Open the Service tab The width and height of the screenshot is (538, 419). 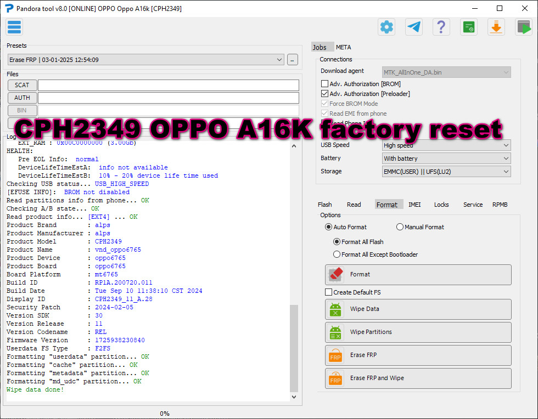[473, 204]
